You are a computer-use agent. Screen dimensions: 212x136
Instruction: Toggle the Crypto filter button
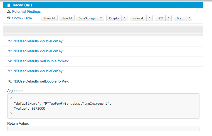(114, 18)
